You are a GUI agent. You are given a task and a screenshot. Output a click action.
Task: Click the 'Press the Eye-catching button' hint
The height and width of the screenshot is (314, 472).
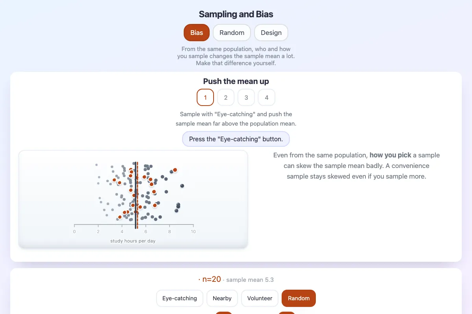[236, 139]
